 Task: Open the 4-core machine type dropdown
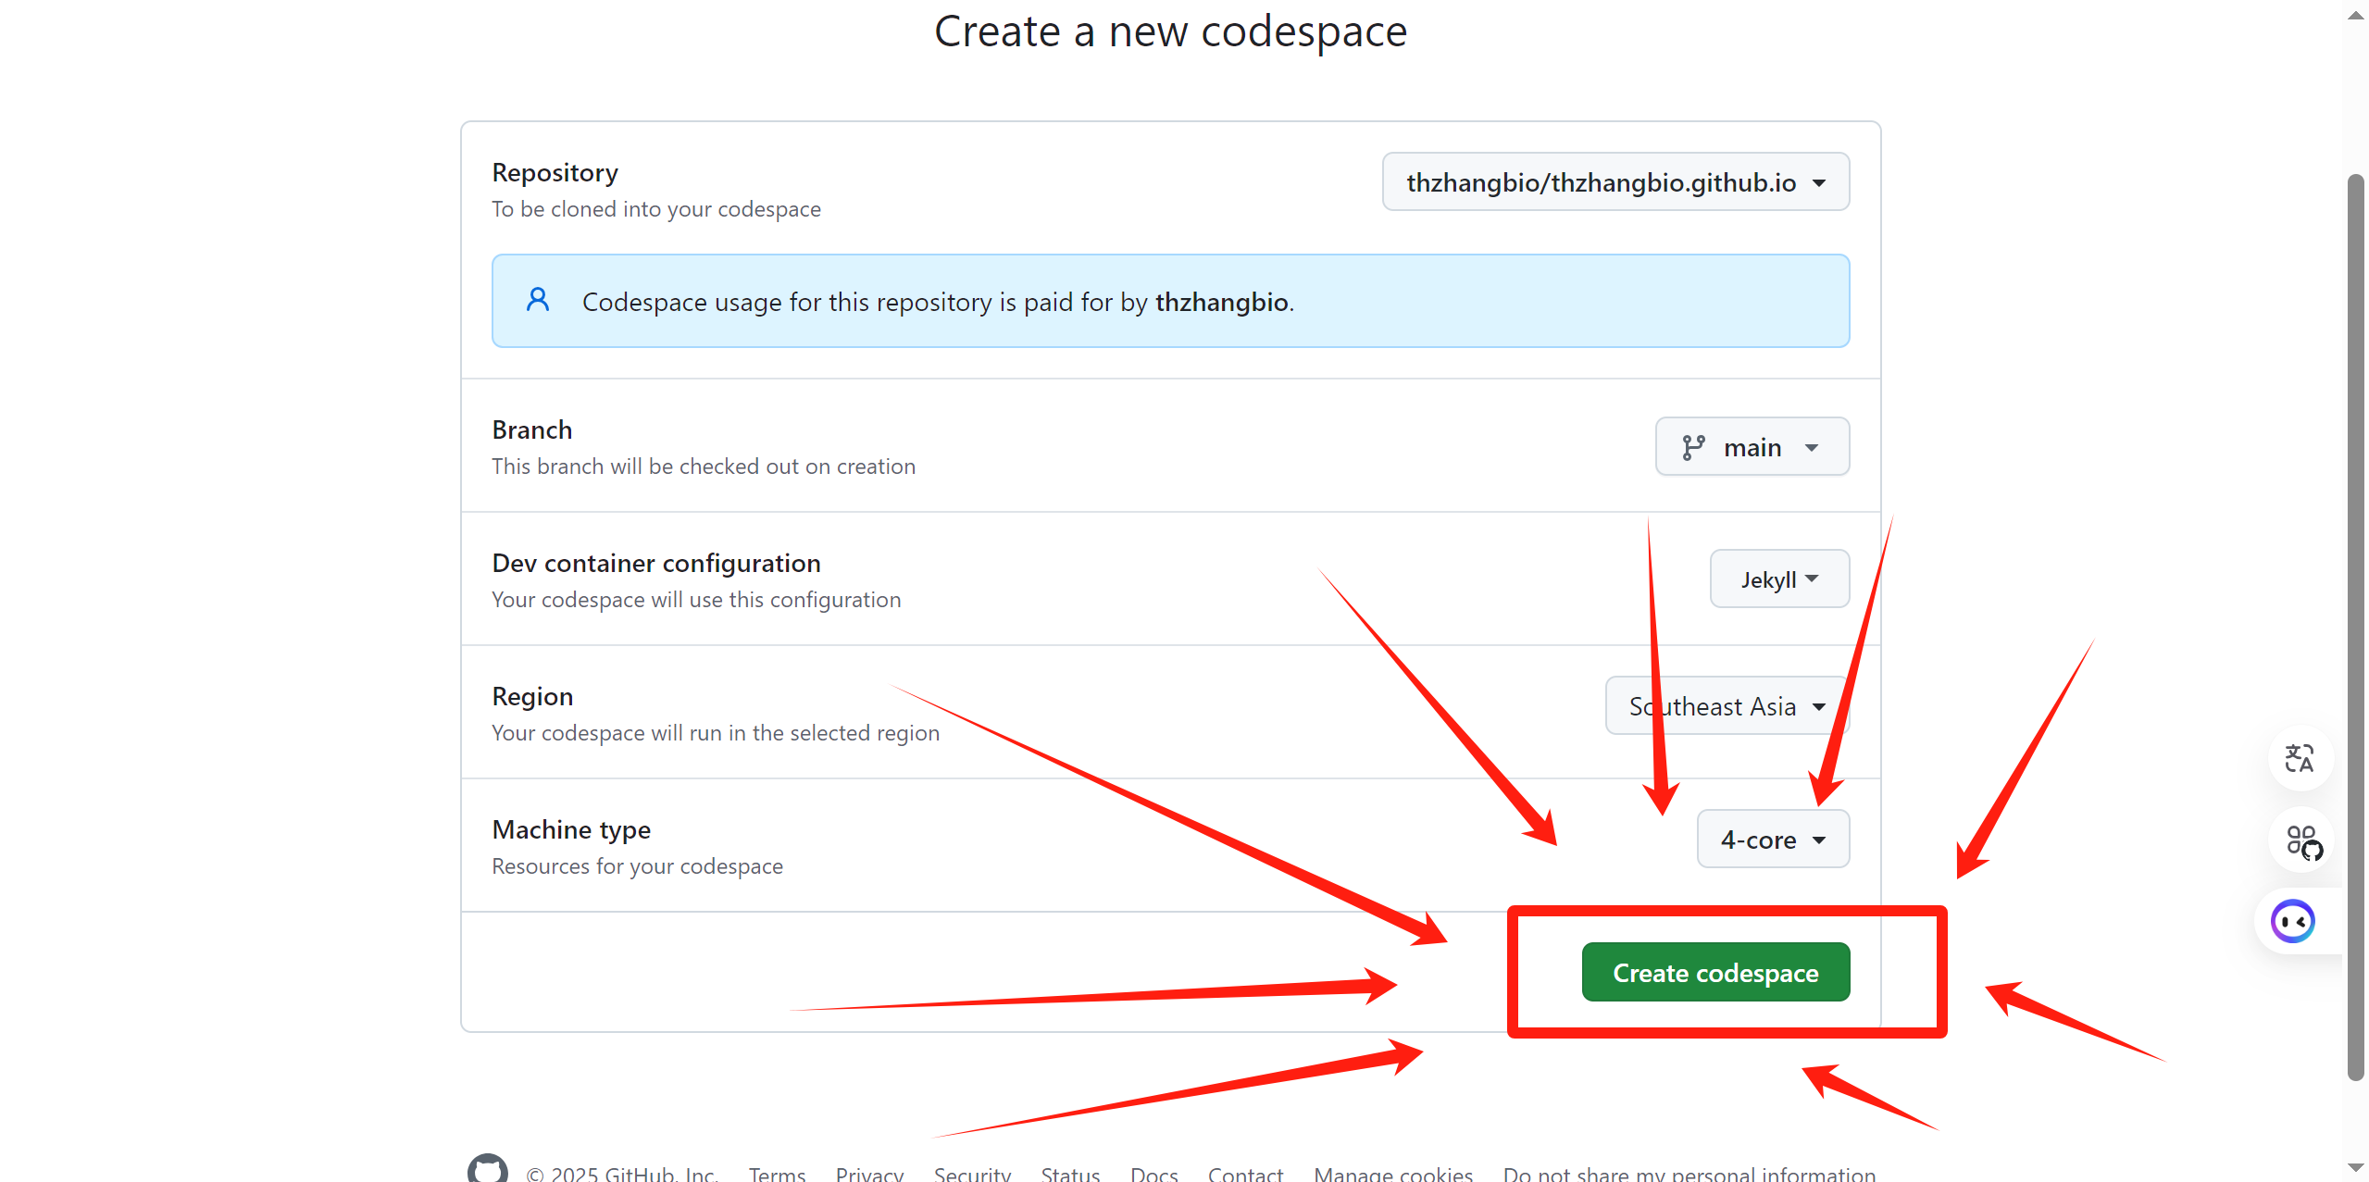[x=1772, y=840]
